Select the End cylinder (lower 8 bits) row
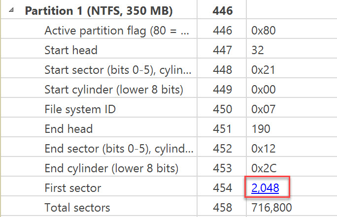 pyautogui.click(x=111, y=168)
